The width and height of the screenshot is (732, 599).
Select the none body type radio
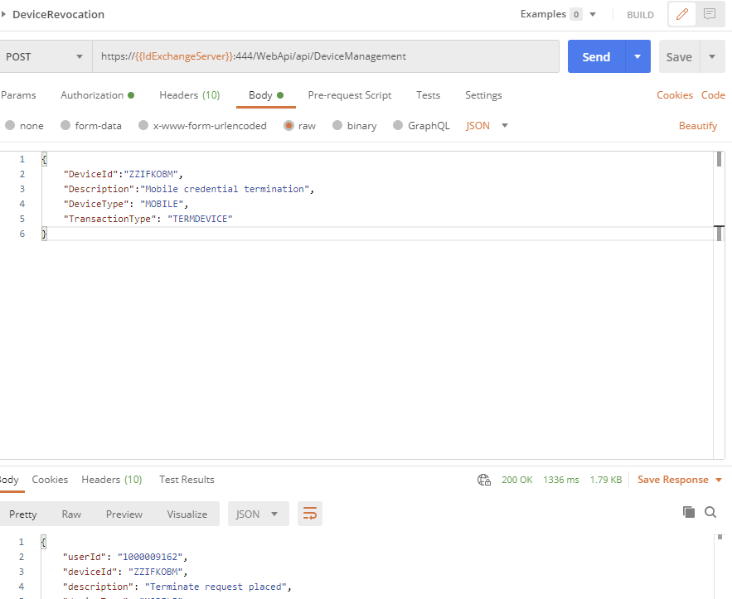pos(10,125)
